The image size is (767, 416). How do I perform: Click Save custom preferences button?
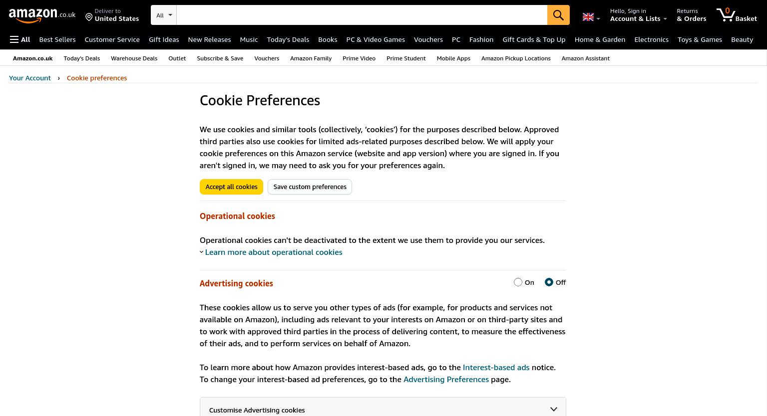pyautogui.click(x=310, y=187)
